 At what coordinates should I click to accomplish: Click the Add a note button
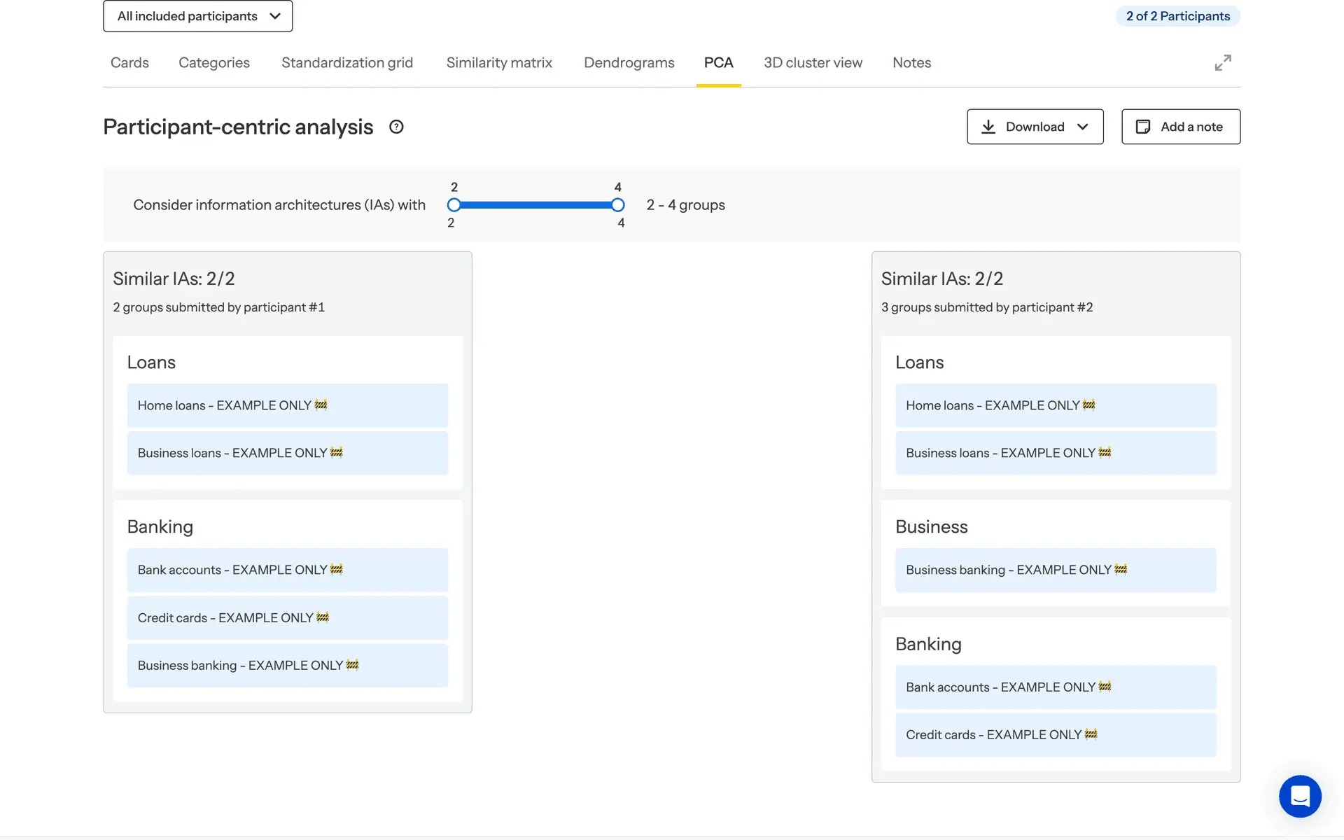[1180, 127]
